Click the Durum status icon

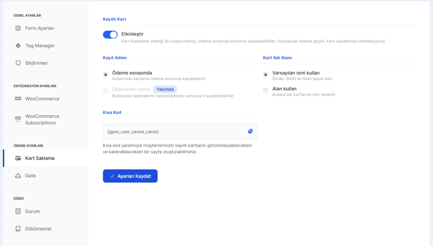18,211
